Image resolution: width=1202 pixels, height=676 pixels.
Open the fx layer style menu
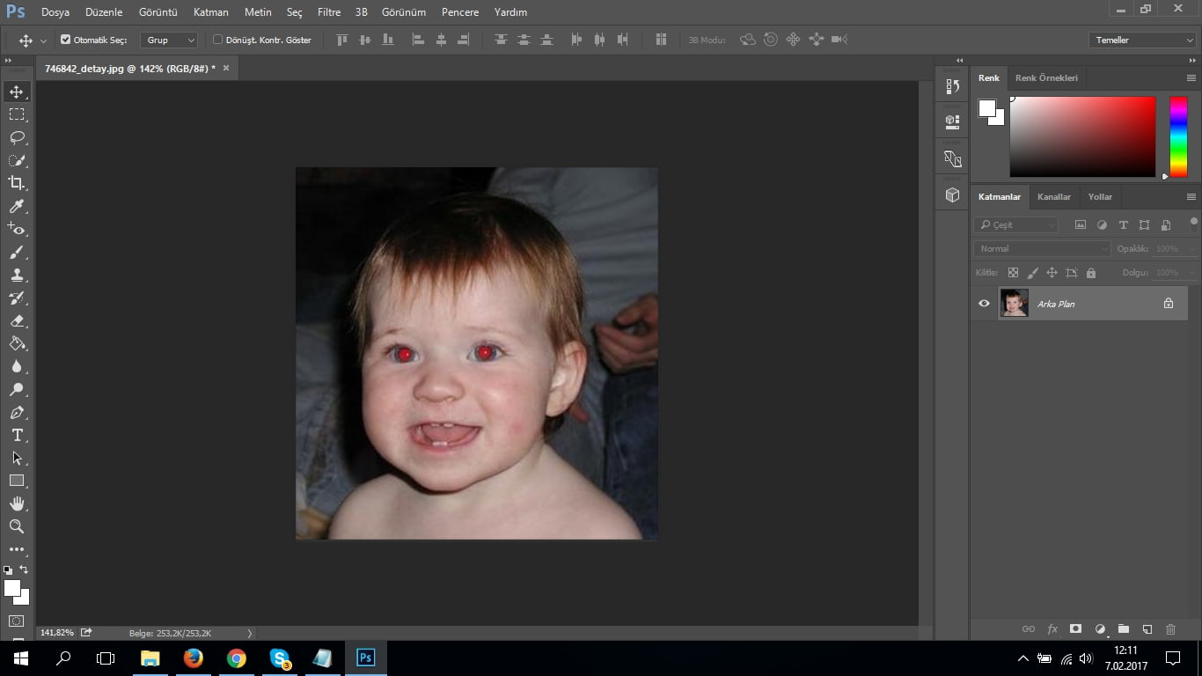click(1052, 628)
